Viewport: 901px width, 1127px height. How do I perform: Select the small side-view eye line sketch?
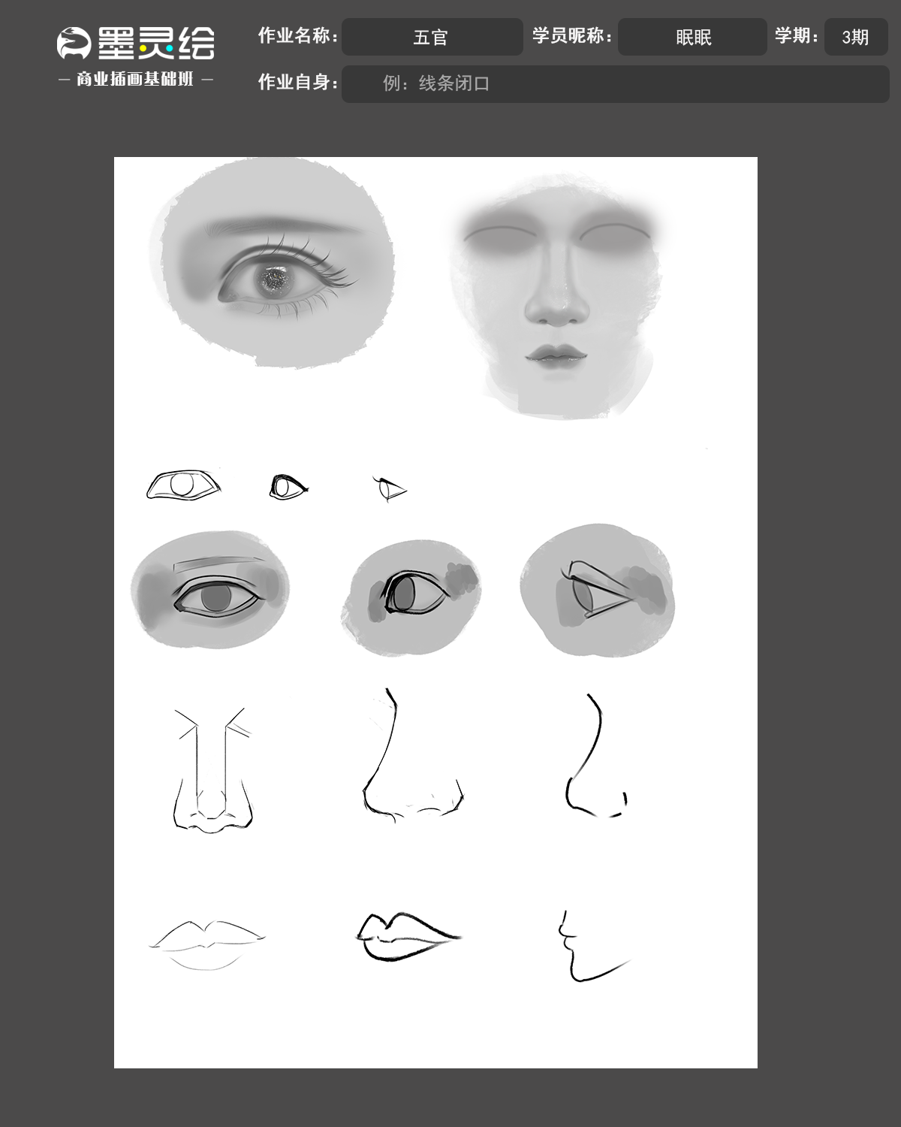pyautogui.click(x=389, y=489)
